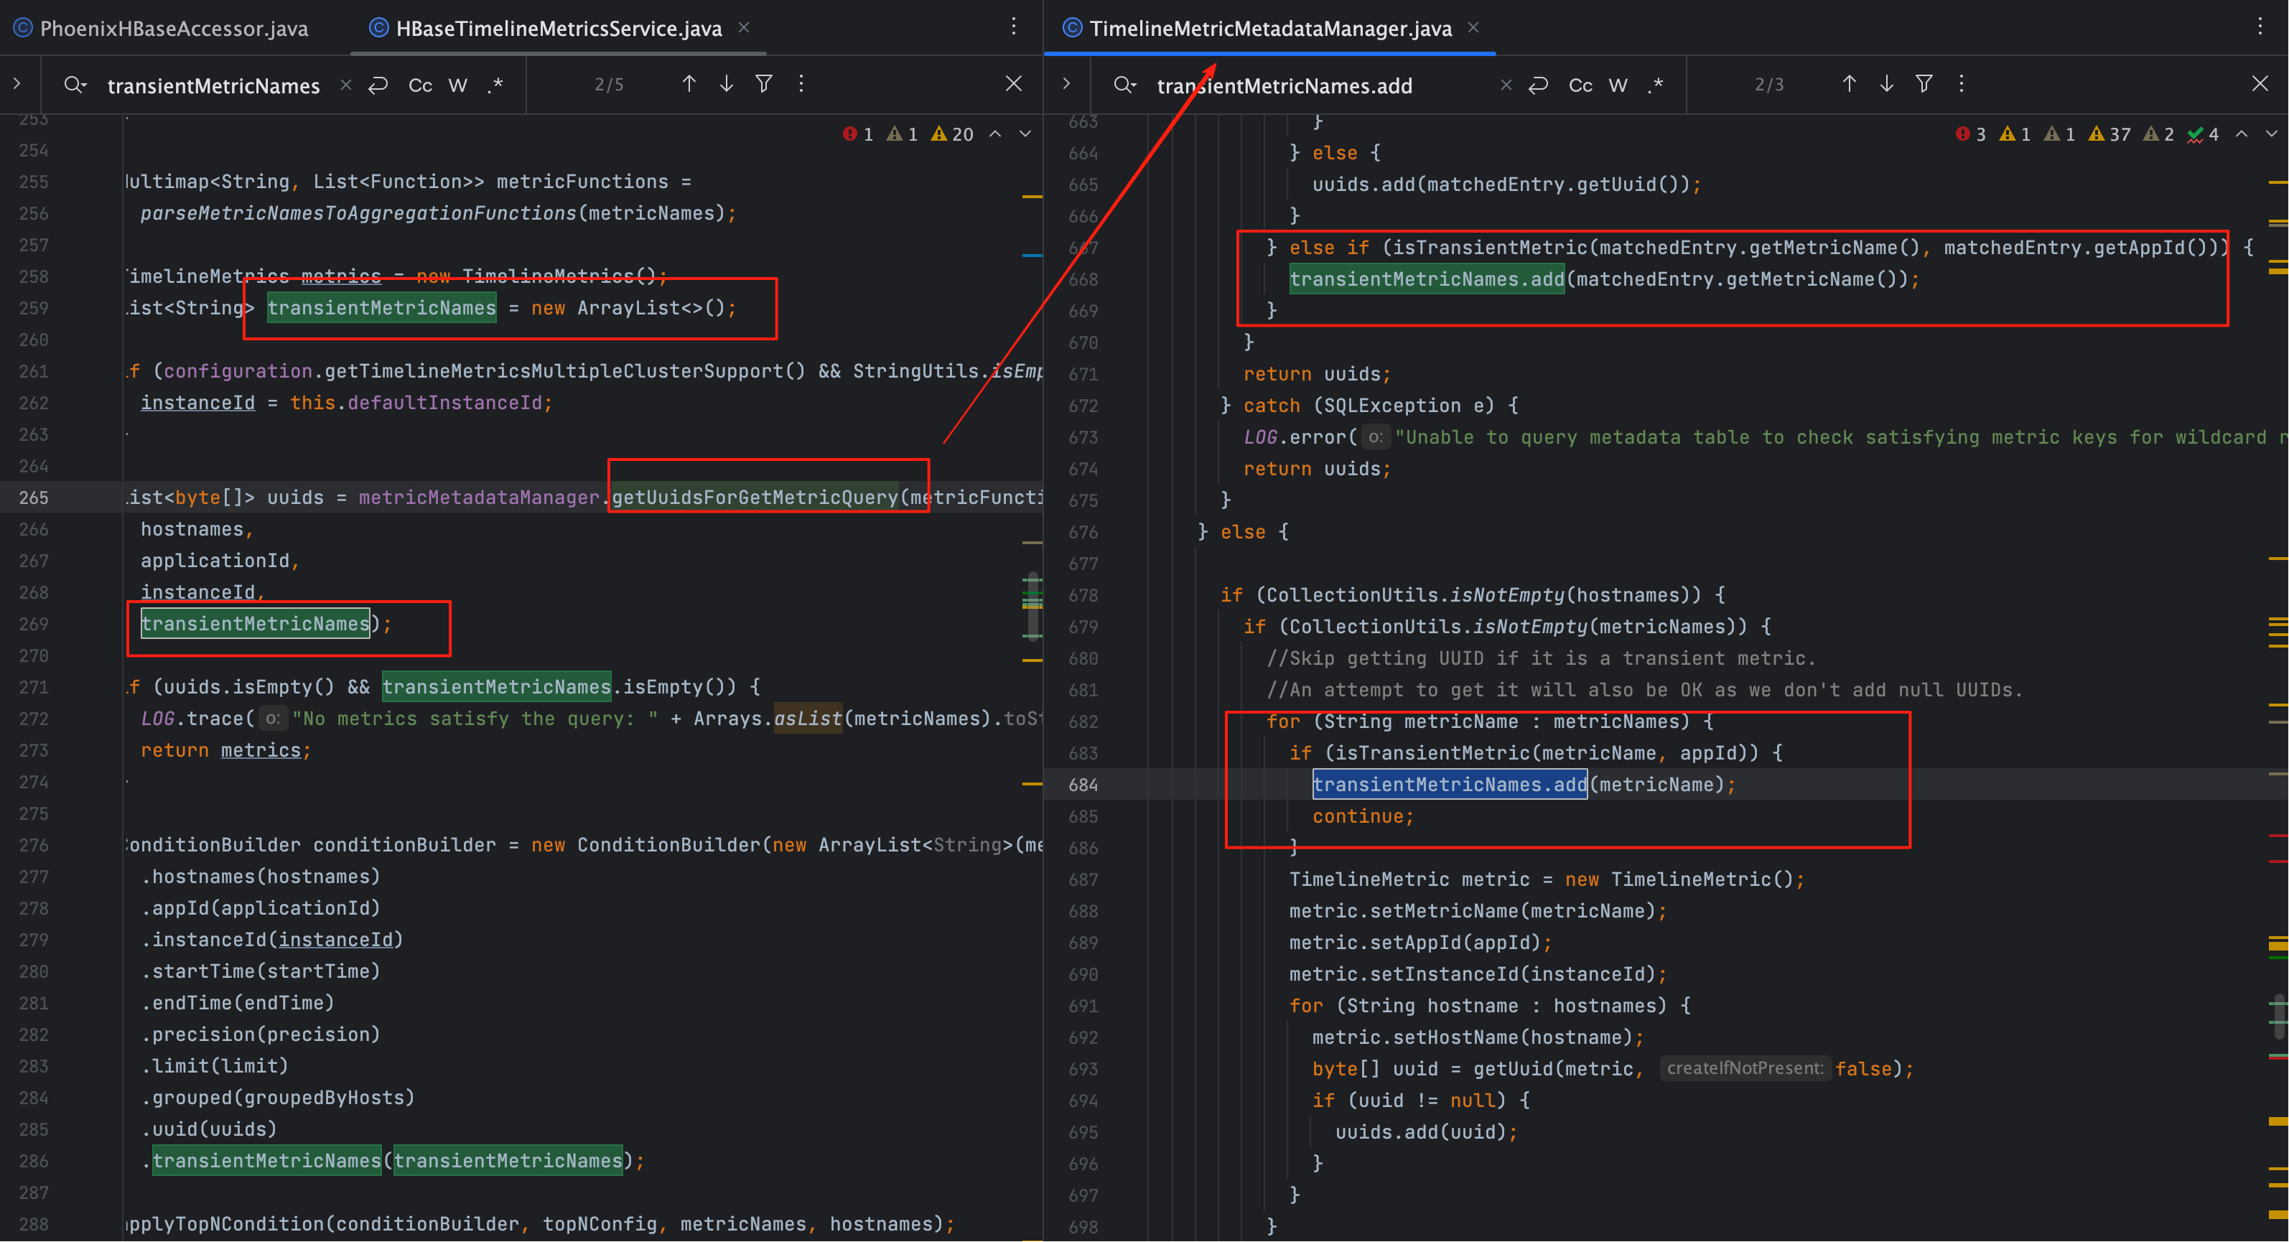Toggle Regex option in right find bar
Viewport: 2289px width, 1242px height.
point(1654,85)
